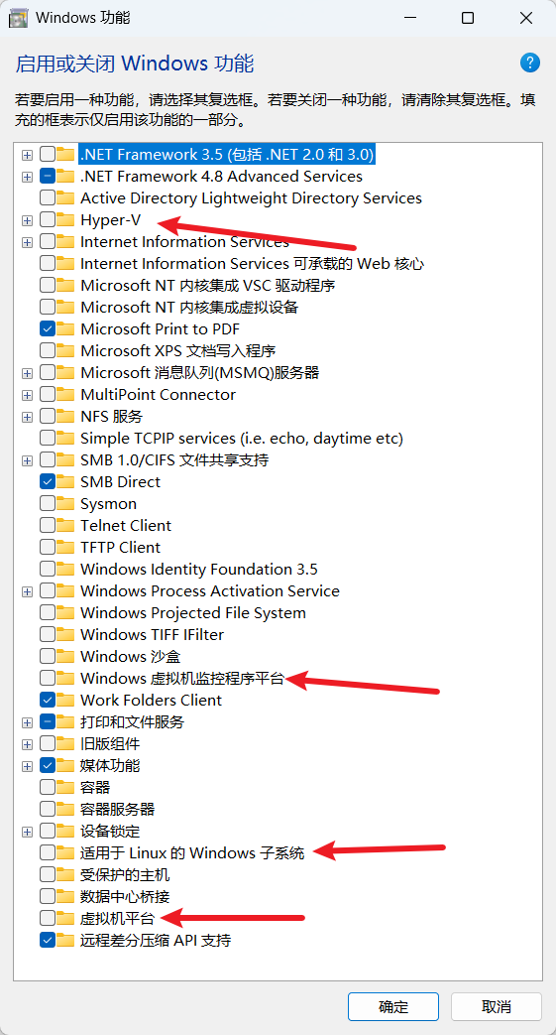Expand the 媒体功能 node

pos(27,766)
